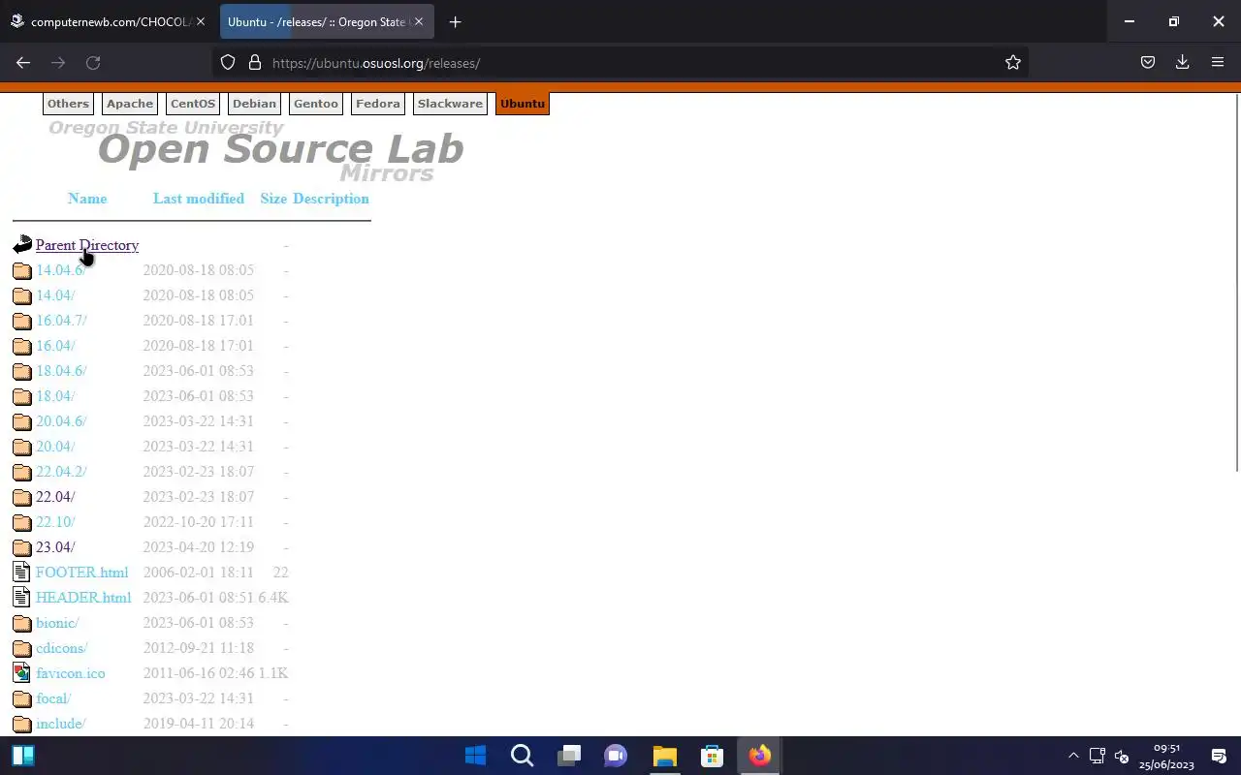
Task: Open the Debian mirror tab
Action: click(254, 104)
